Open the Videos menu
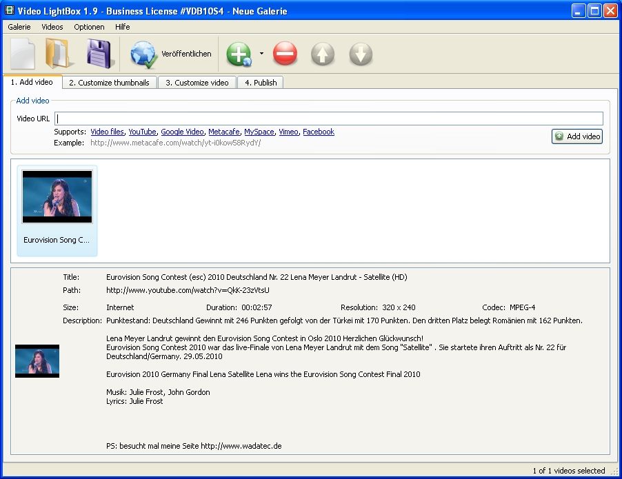The image size is (622, 479). [52, 27]
